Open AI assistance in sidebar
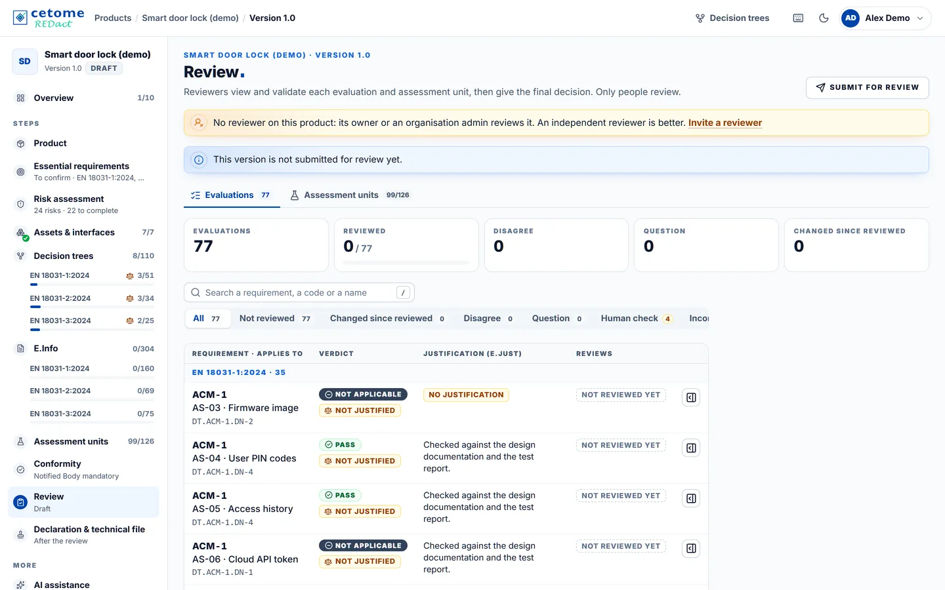Viewport: 945px width, 590px height. click(x=84, y=585)
